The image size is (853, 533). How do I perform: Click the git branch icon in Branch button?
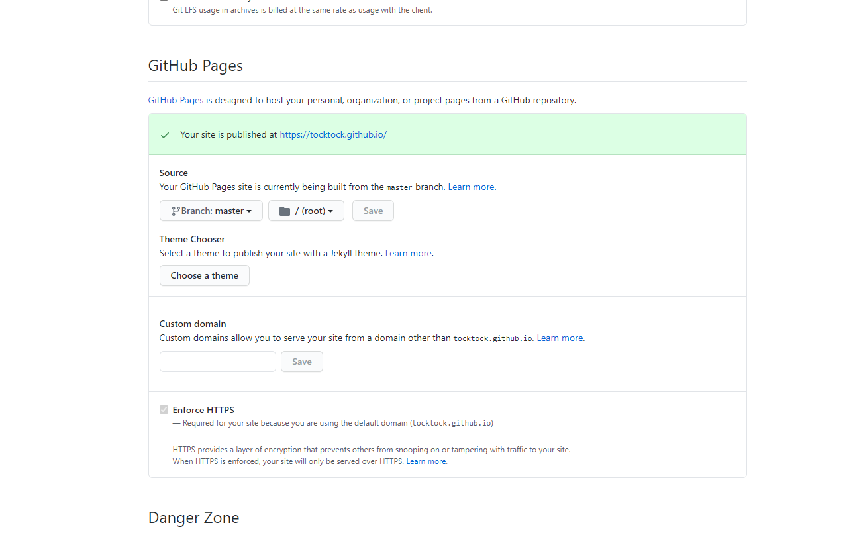point(176,211)
